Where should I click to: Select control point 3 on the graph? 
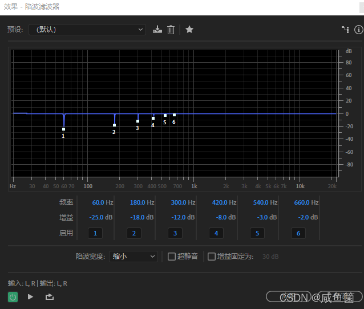(x=137, y=121)
